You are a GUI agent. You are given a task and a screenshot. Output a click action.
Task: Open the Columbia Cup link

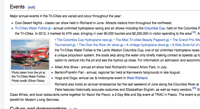155,28
